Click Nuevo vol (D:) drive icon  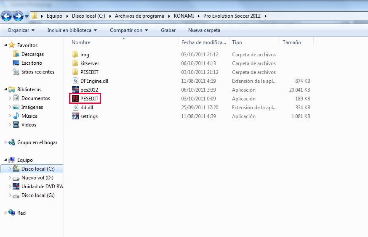[x=16, y=178]
